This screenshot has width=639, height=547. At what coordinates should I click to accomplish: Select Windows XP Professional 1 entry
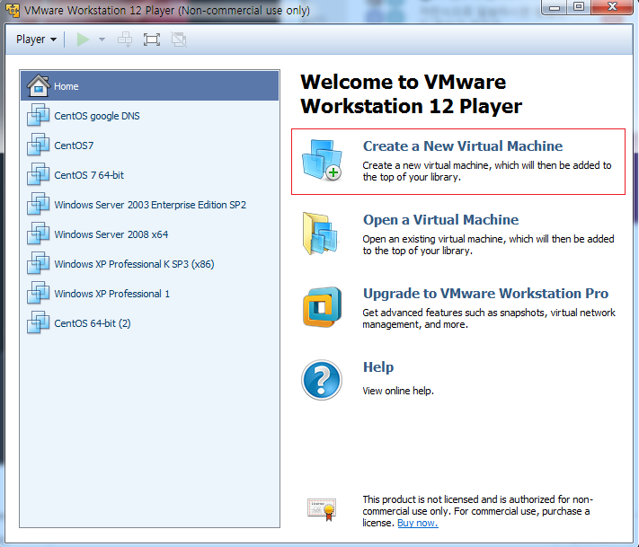[149, 294]
